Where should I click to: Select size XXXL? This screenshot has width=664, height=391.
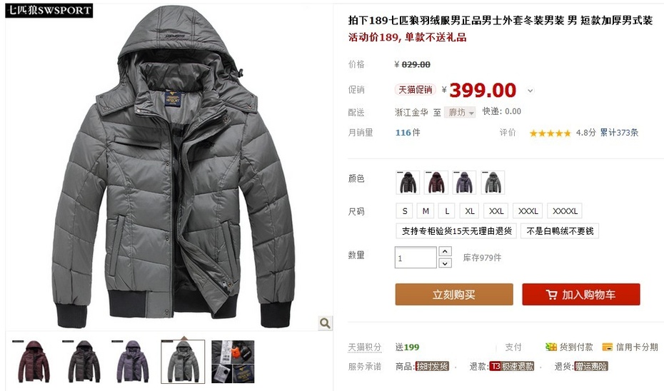coord(528,210)
